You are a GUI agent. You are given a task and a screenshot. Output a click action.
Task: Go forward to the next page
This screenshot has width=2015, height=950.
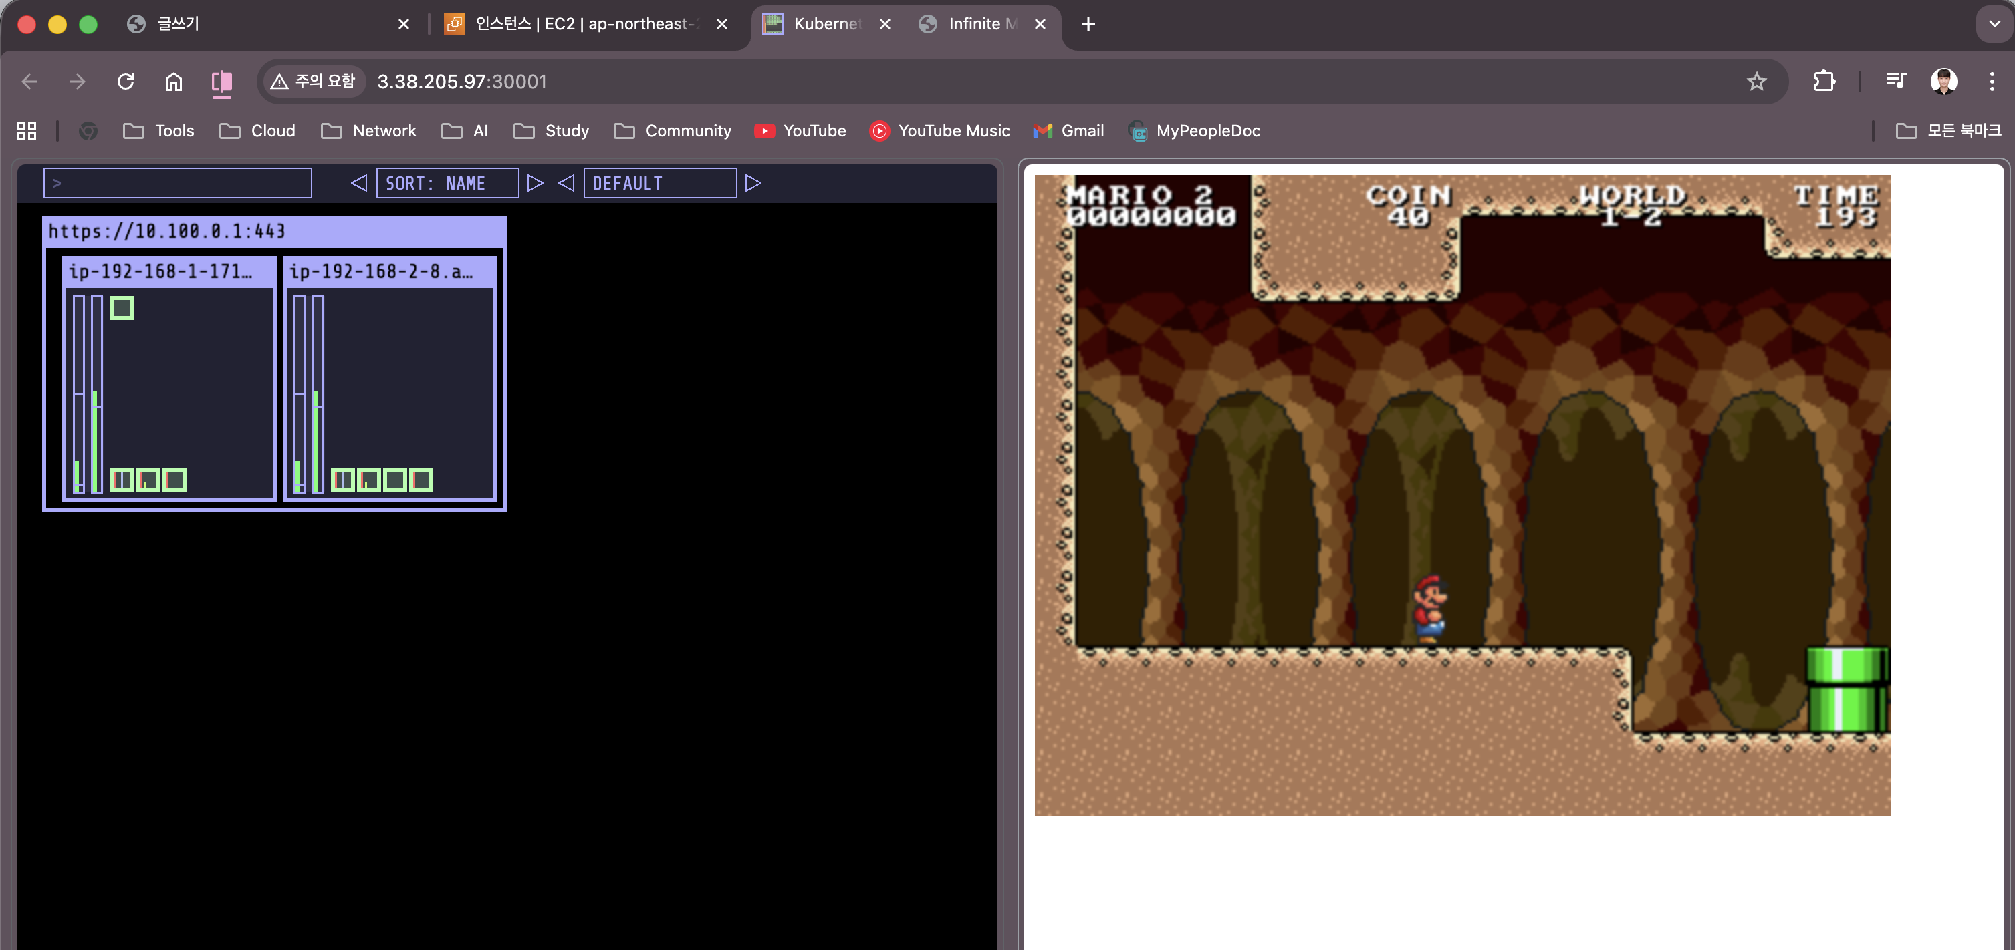pos(78,82)
